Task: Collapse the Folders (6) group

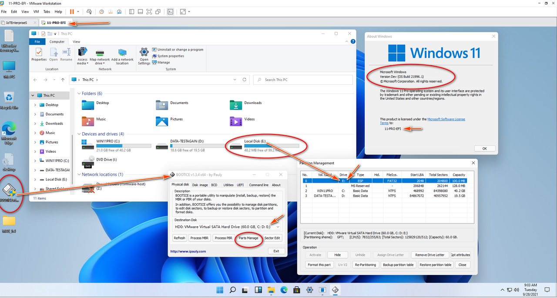Action: (79, 94)
